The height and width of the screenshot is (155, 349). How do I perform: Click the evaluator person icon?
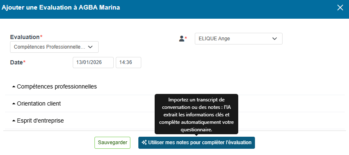tap(182, 39)
